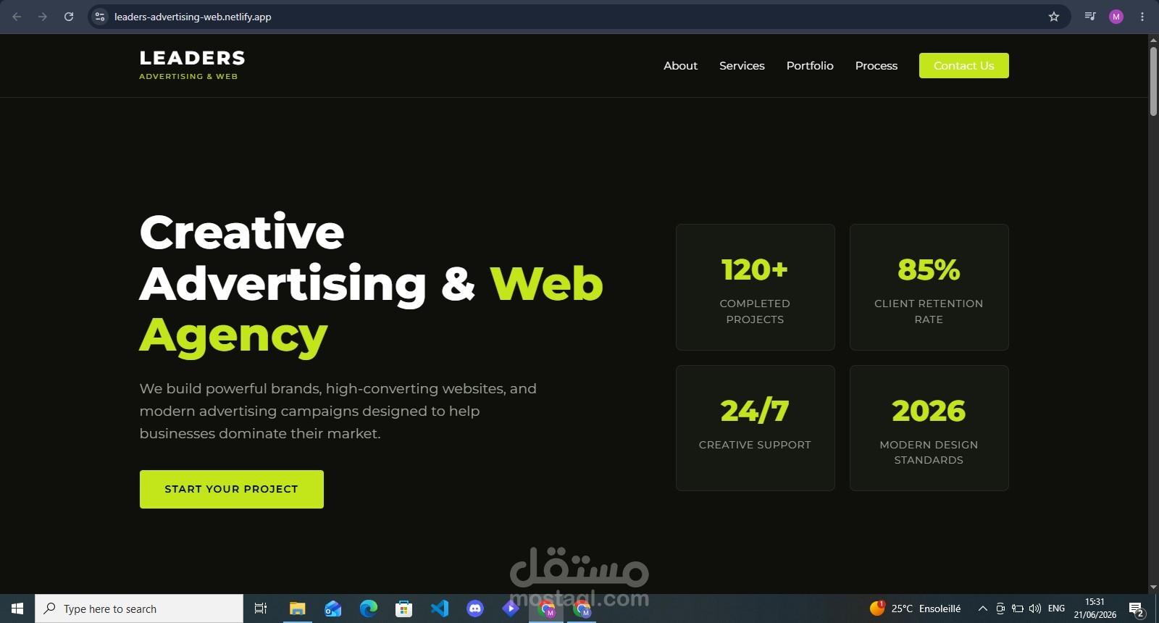This screenshot has height=623, width=1159.
Task: Open Visual Studio Code from the taskbar
Action: 440,609
